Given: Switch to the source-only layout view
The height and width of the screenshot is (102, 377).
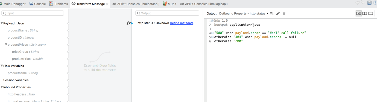Looking at the screenshot, I should (371, 13).
